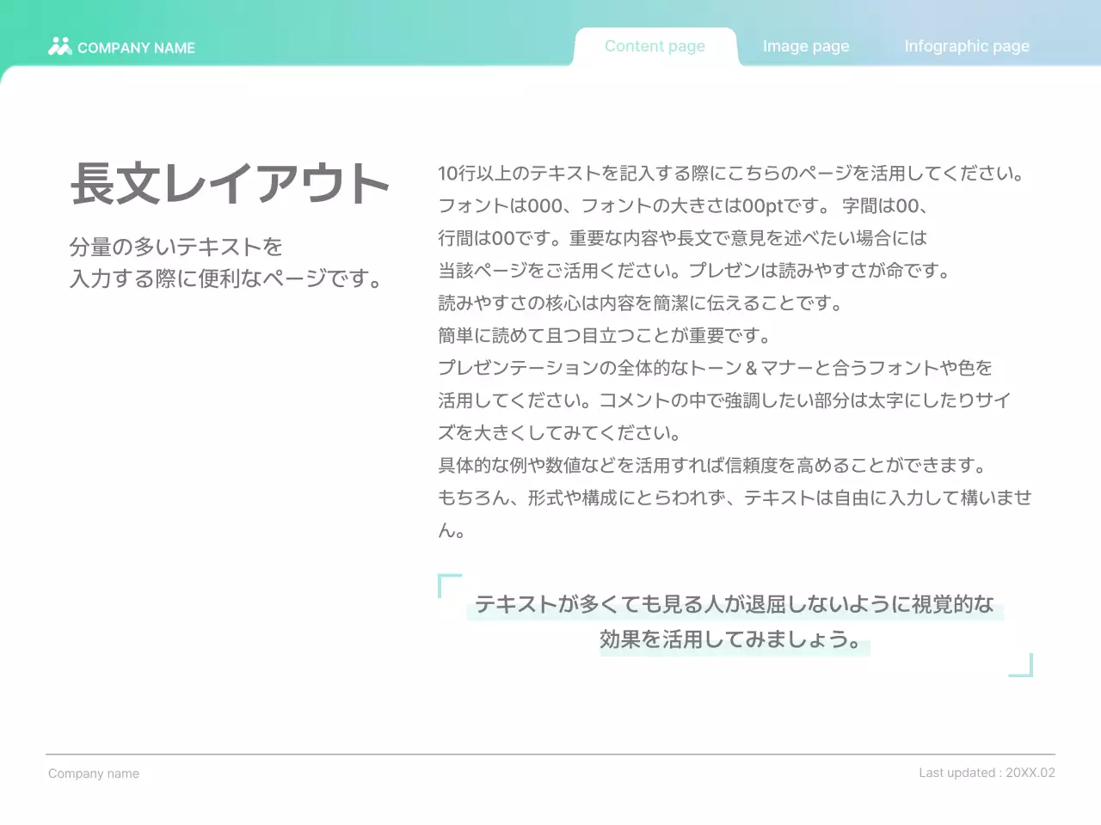The image size is (1101, 825).
Task: Click the Last updated : 20XX.02 link
Action: [x=987, y=773]
